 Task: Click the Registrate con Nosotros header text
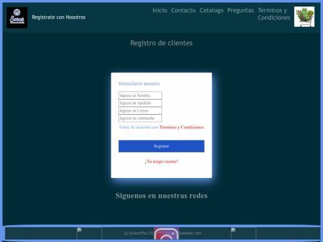click(59, 17)
